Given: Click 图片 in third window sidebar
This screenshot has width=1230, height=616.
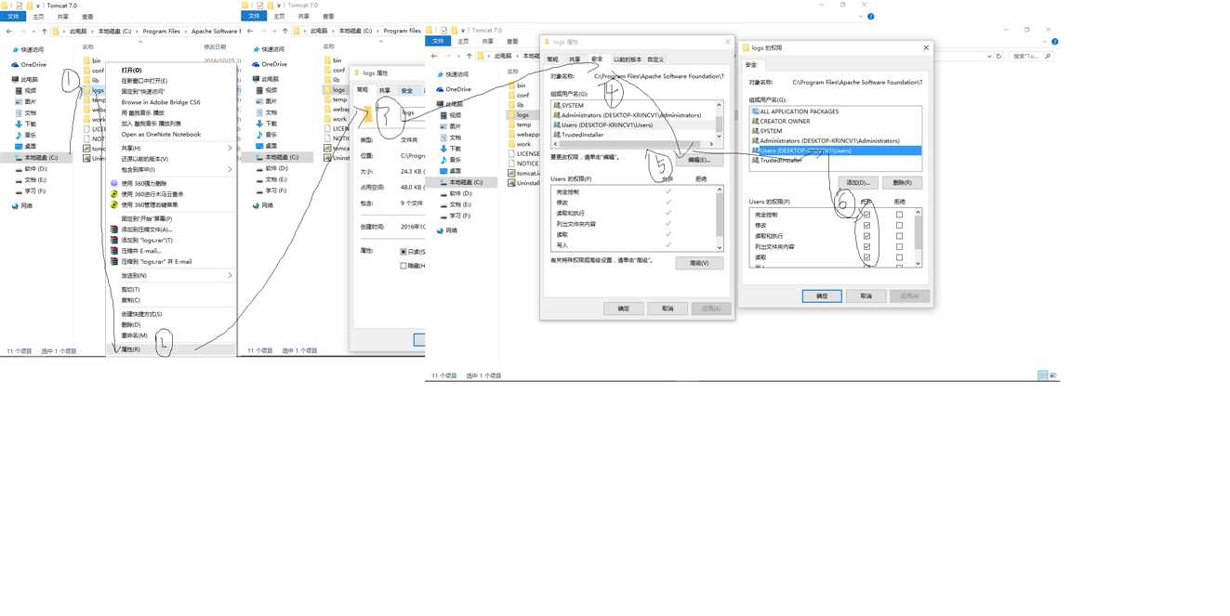Looking at the screenshot, I should tap(450, 126).
